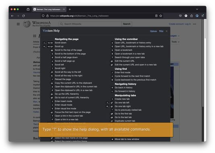Open the tab overview icon beside traffic lights
This screenshot has width=215, height=153.
[x=28, y=9]
